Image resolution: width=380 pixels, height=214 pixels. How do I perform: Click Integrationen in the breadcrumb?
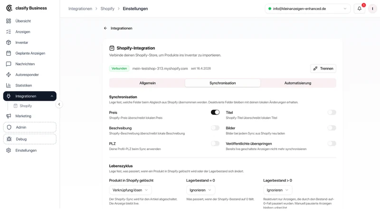pyautogui.click(x=80, y=9)
